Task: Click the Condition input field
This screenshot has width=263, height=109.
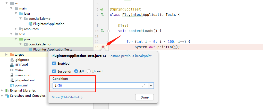Action: click(x=98, y=86)
